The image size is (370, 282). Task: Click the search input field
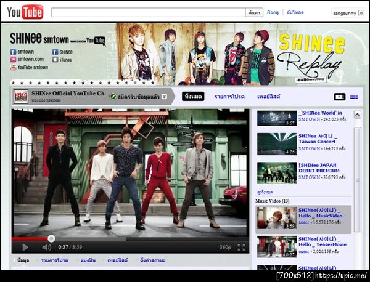(149, 12)
